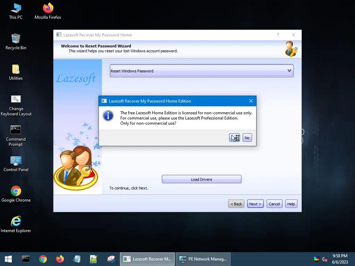
Task: Open the Reset Windows Password dropdown
Action: (201, 71)
